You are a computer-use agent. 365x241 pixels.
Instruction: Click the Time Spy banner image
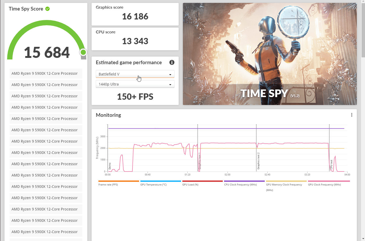point(270,54)
